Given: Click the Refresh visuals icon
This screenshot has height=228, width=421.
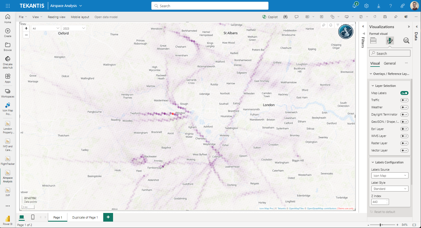Looking at the screenshot, I should [x=375, y=17].
